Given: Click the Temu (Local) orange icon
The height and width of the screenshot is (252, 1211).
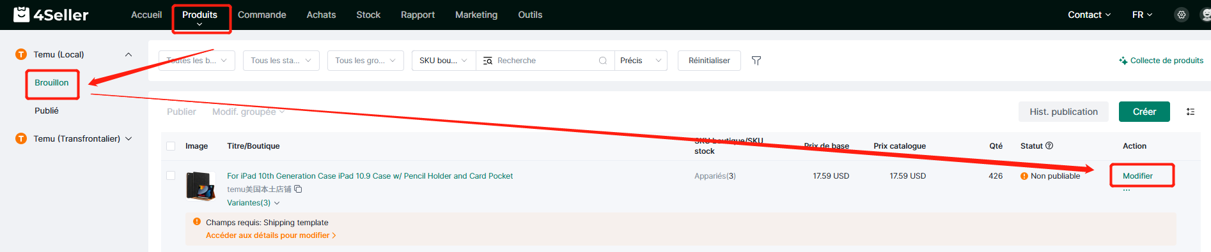Looking at the screenshot, I should point(21,55).
